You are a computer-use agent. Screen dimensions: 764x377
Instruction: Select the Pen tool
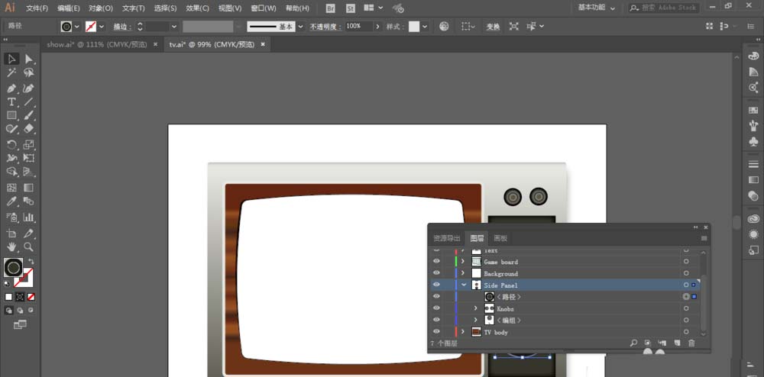coord(11,88)
